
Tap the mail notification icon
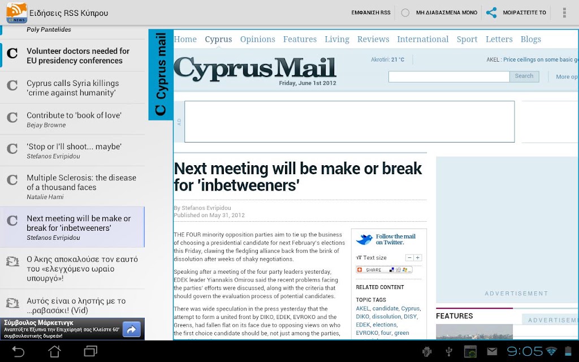pos(492,351)
